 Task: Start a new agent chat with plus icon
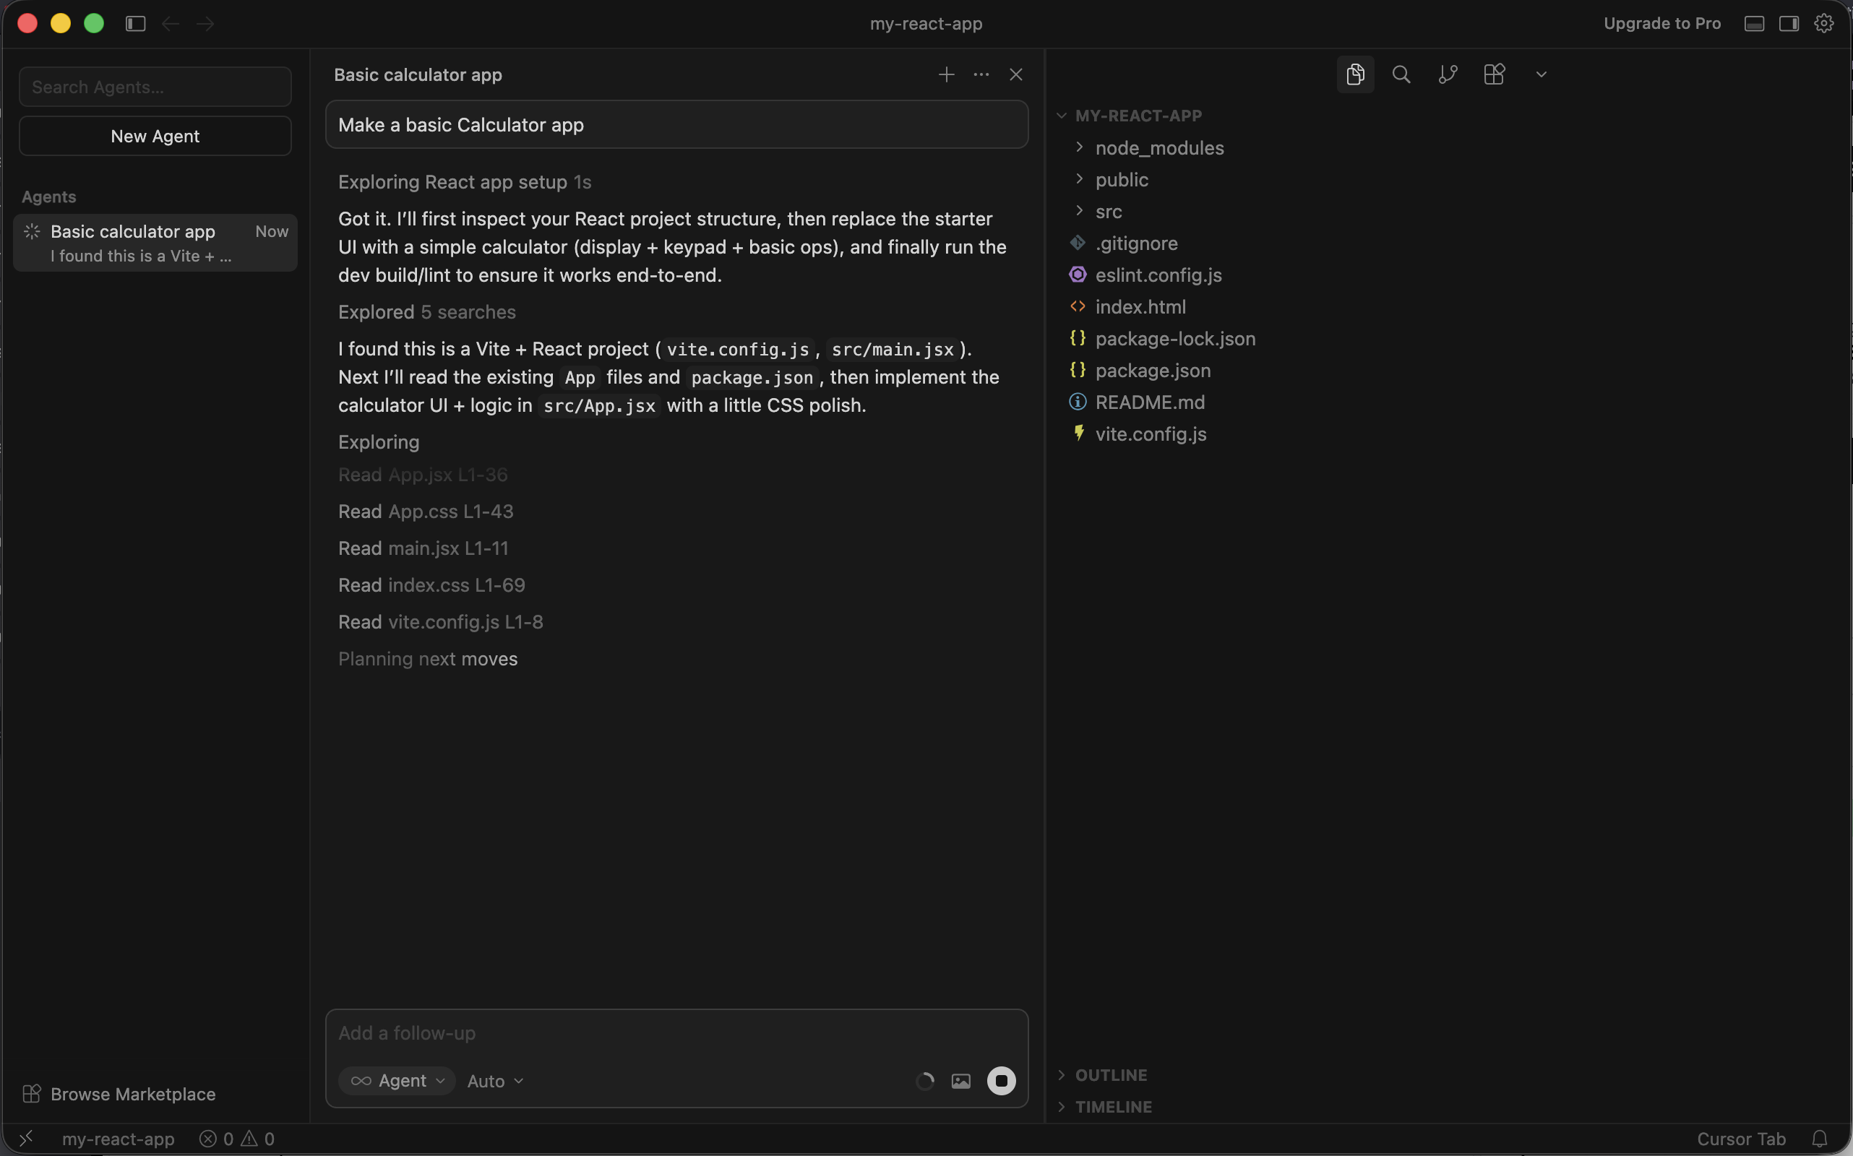946,74
